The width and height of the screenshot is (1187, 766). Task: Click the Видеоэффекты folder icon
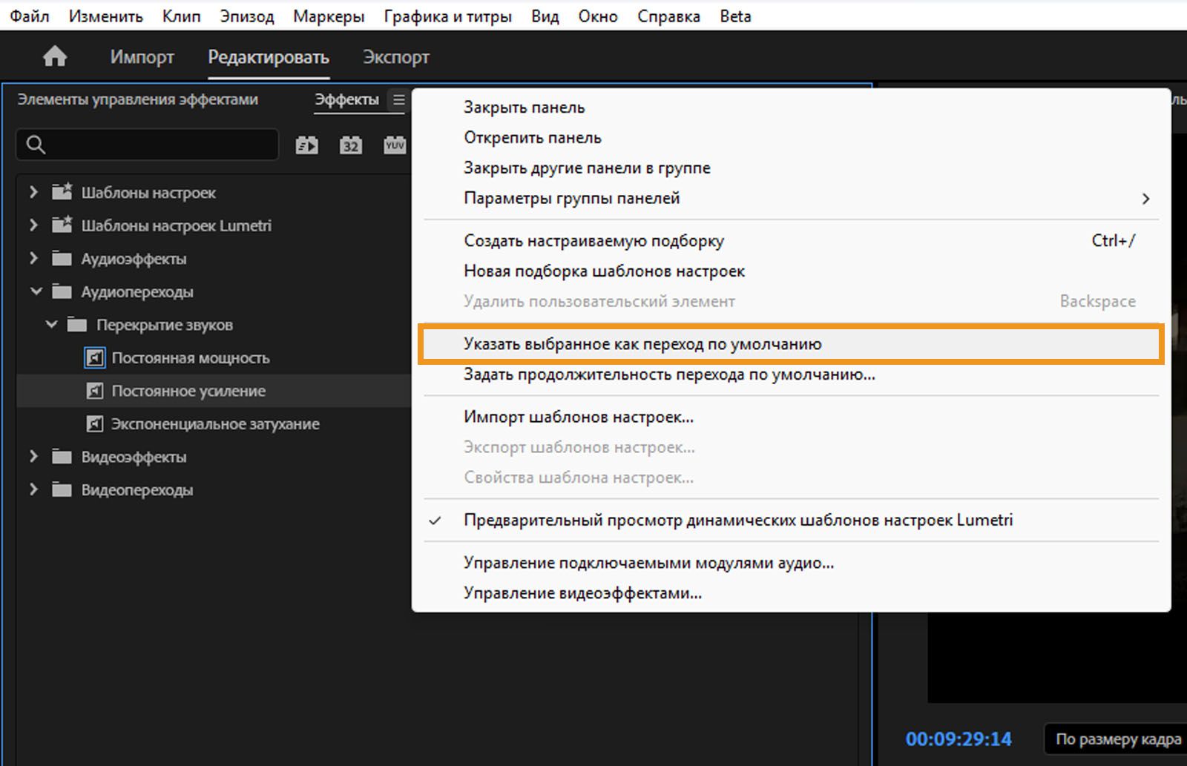click(62, 457)
